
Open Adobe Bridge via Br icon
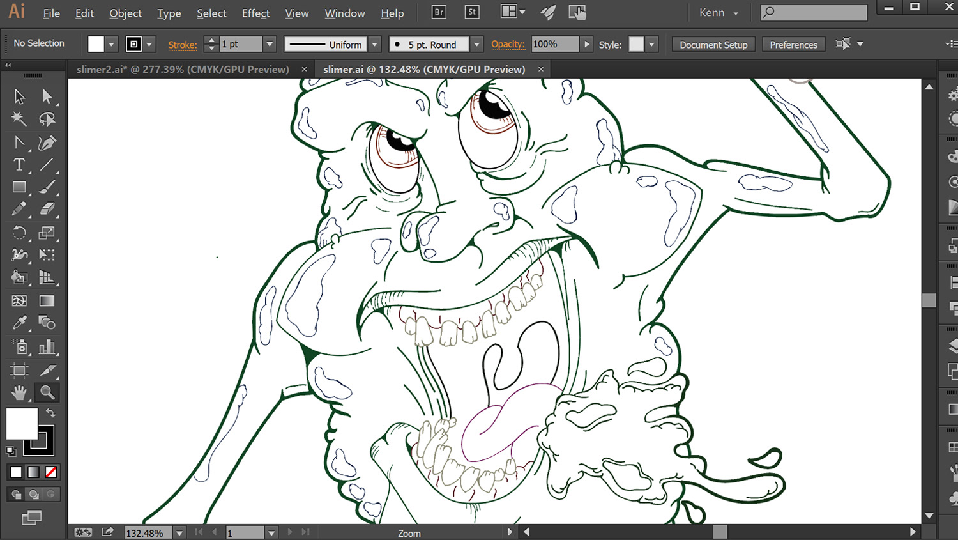click(x=439, y=12)
